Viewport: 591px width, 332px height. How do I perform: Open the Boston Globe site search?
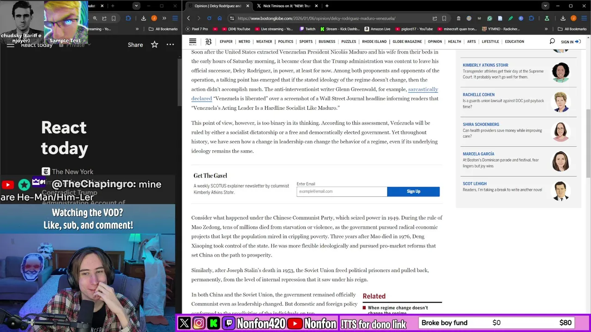coord(552,41)
